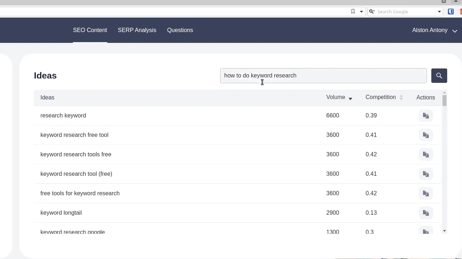
Task: Open the Bitwarden extension icon
Action: (451, 12)
